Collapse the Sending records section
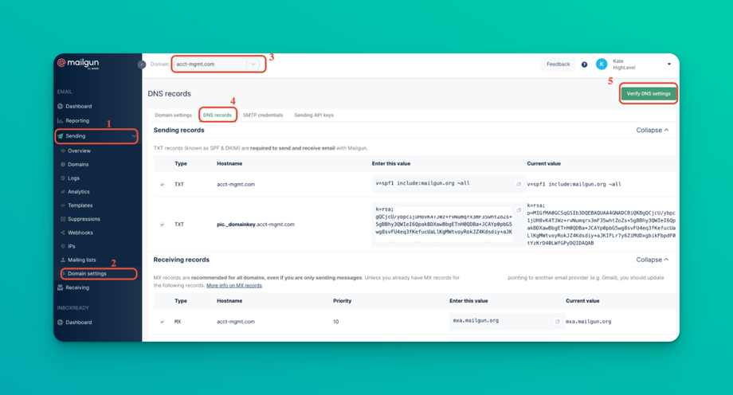The height and width of the screenshot is (395, 733). (x=652, y=130)
